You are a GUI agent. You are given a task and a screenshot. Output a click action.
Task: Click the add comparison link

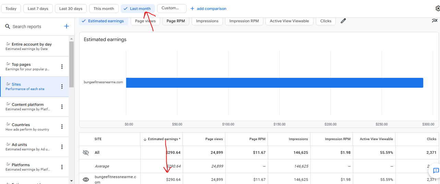coord(208,9)
